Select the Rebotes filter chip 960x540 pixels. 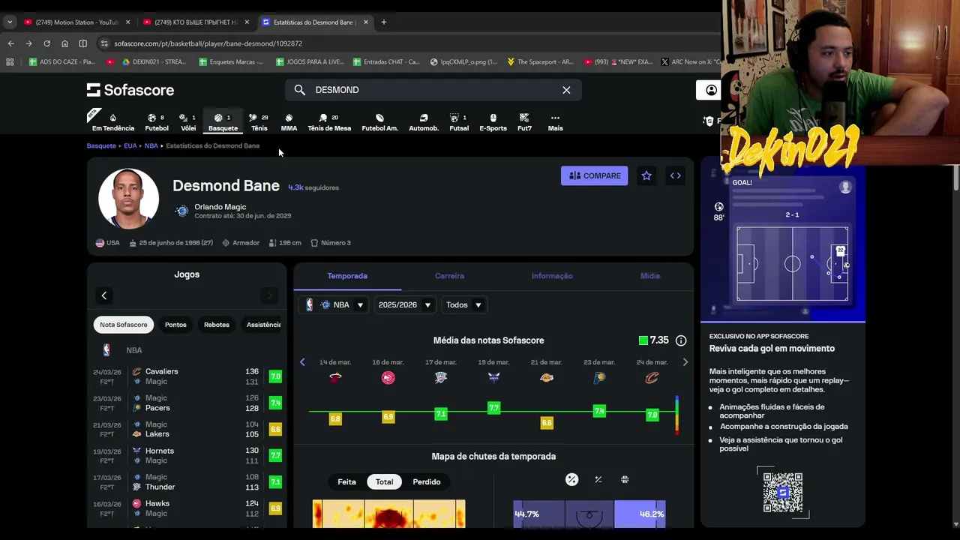point(217,325)
